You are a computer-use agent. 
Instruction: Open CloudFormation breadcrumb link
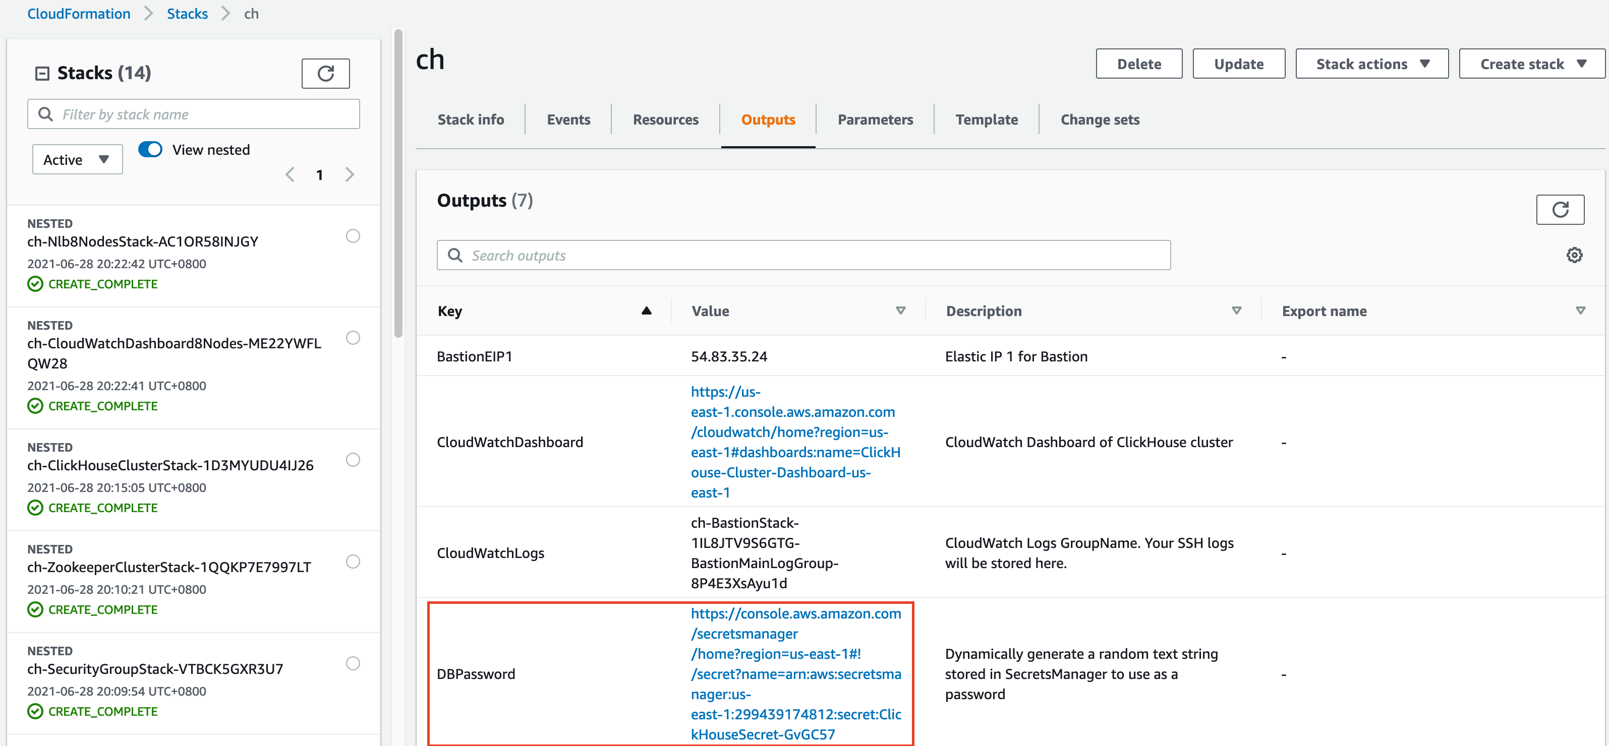pos(79,14)
